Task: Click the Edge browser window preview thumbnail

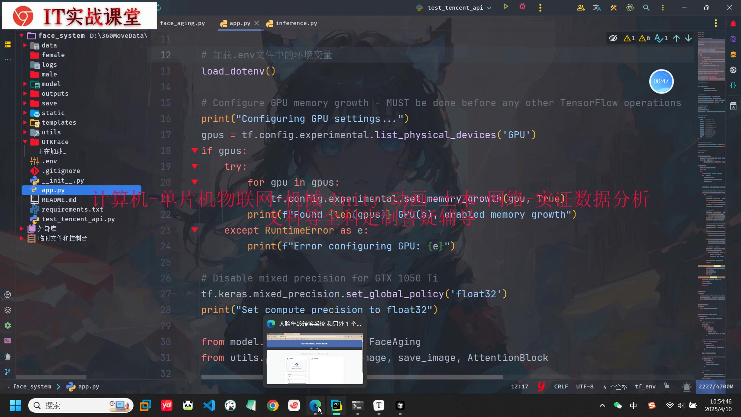Action: [315, 358]
